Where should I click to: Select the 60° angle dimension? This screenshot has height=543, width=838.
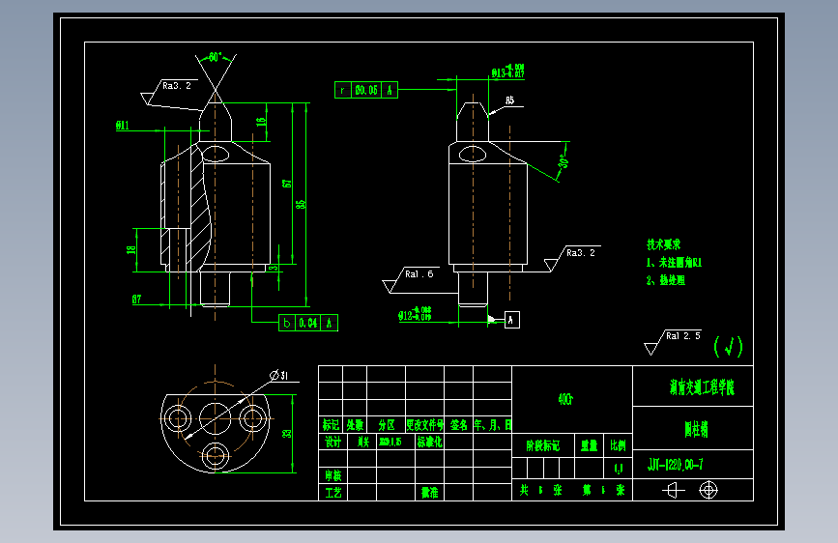215,57
